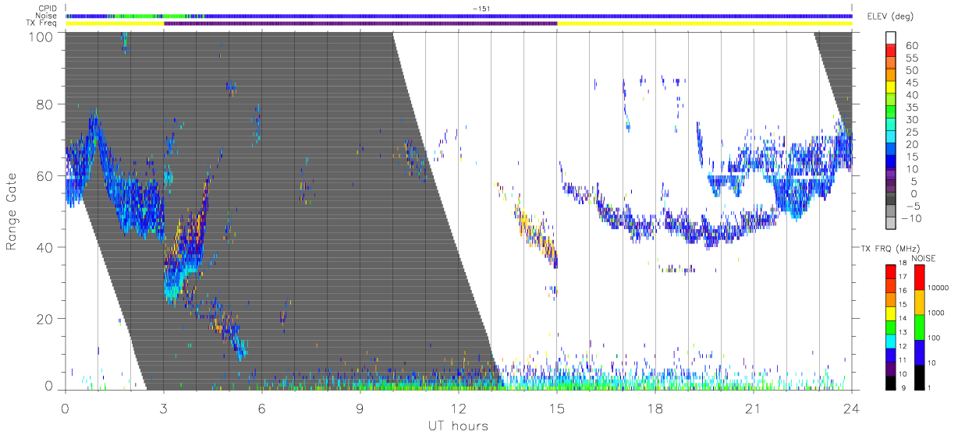Click the yellow segment of the ELEV colorbar

(891, 88)
